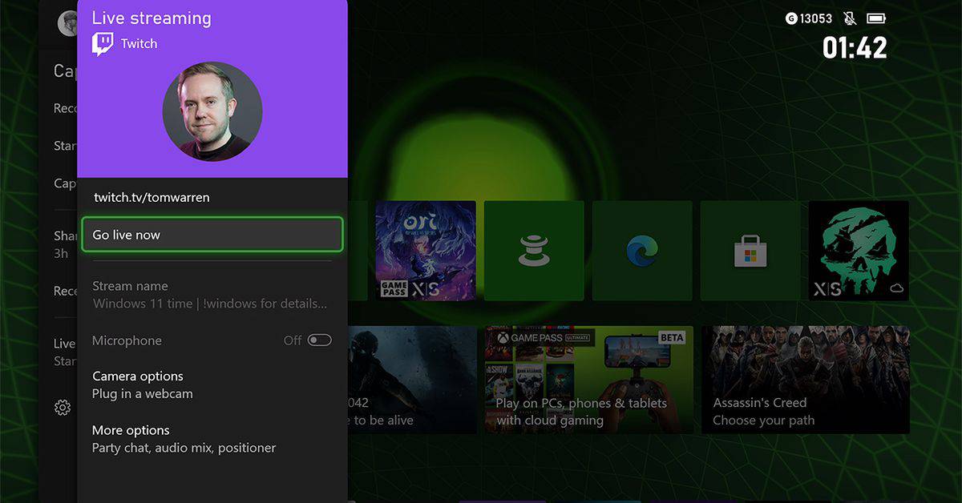
Task: Launch the Microsoft Edge tile
Action: (642, 251)
